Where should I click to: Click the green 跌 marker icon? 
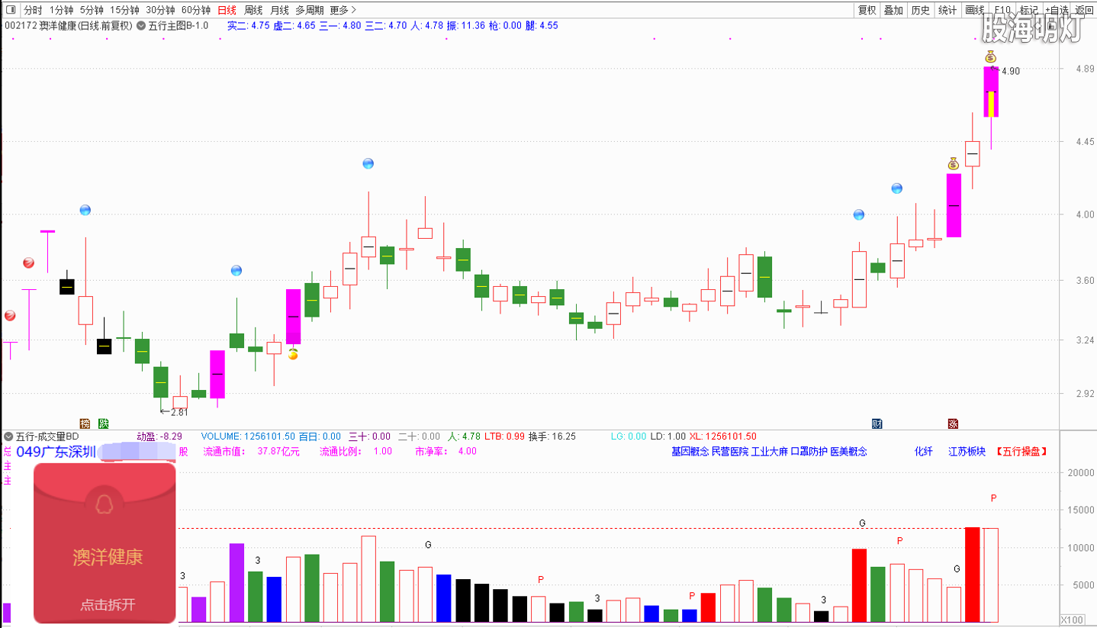(103, 423)
